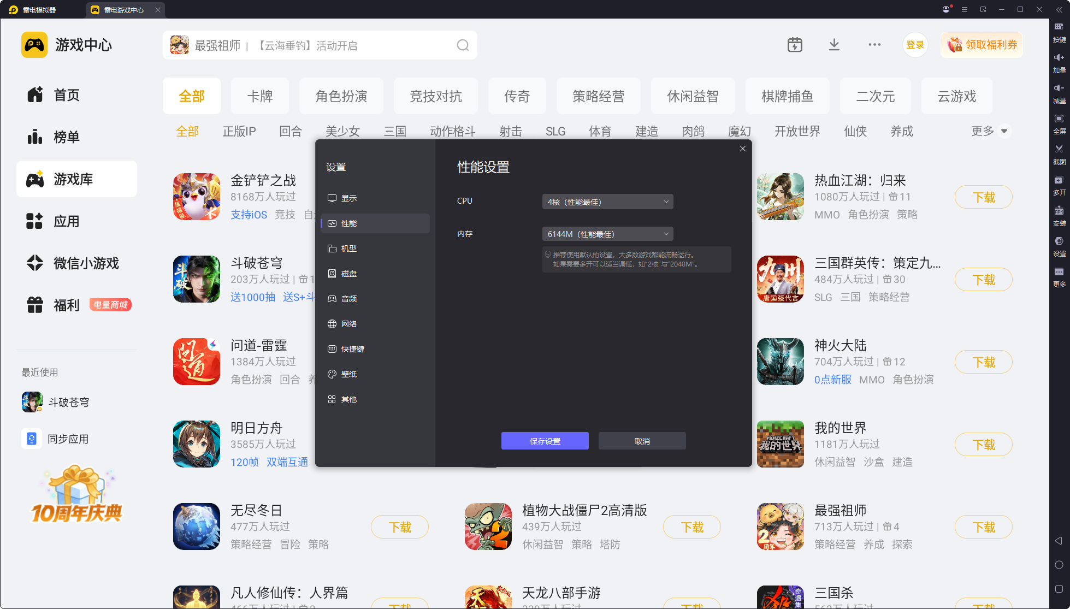Click the three-dots more options icon

(874, 45)
